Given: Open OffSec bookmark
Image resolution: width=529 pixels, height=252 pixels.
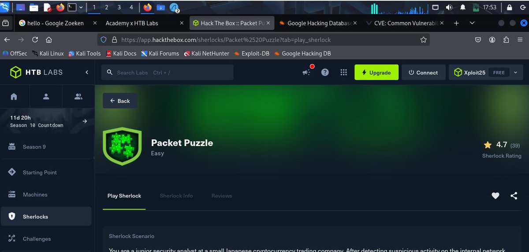Looking at the screenshot, I should coord(15,54).
